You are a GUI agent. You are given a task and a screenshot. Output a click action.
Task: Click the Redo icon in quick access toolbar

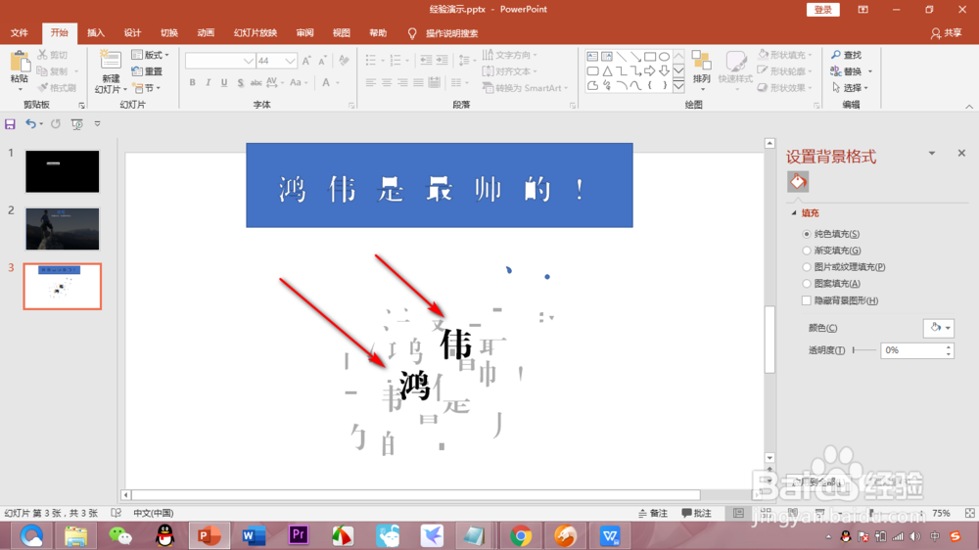pos(56,124)
